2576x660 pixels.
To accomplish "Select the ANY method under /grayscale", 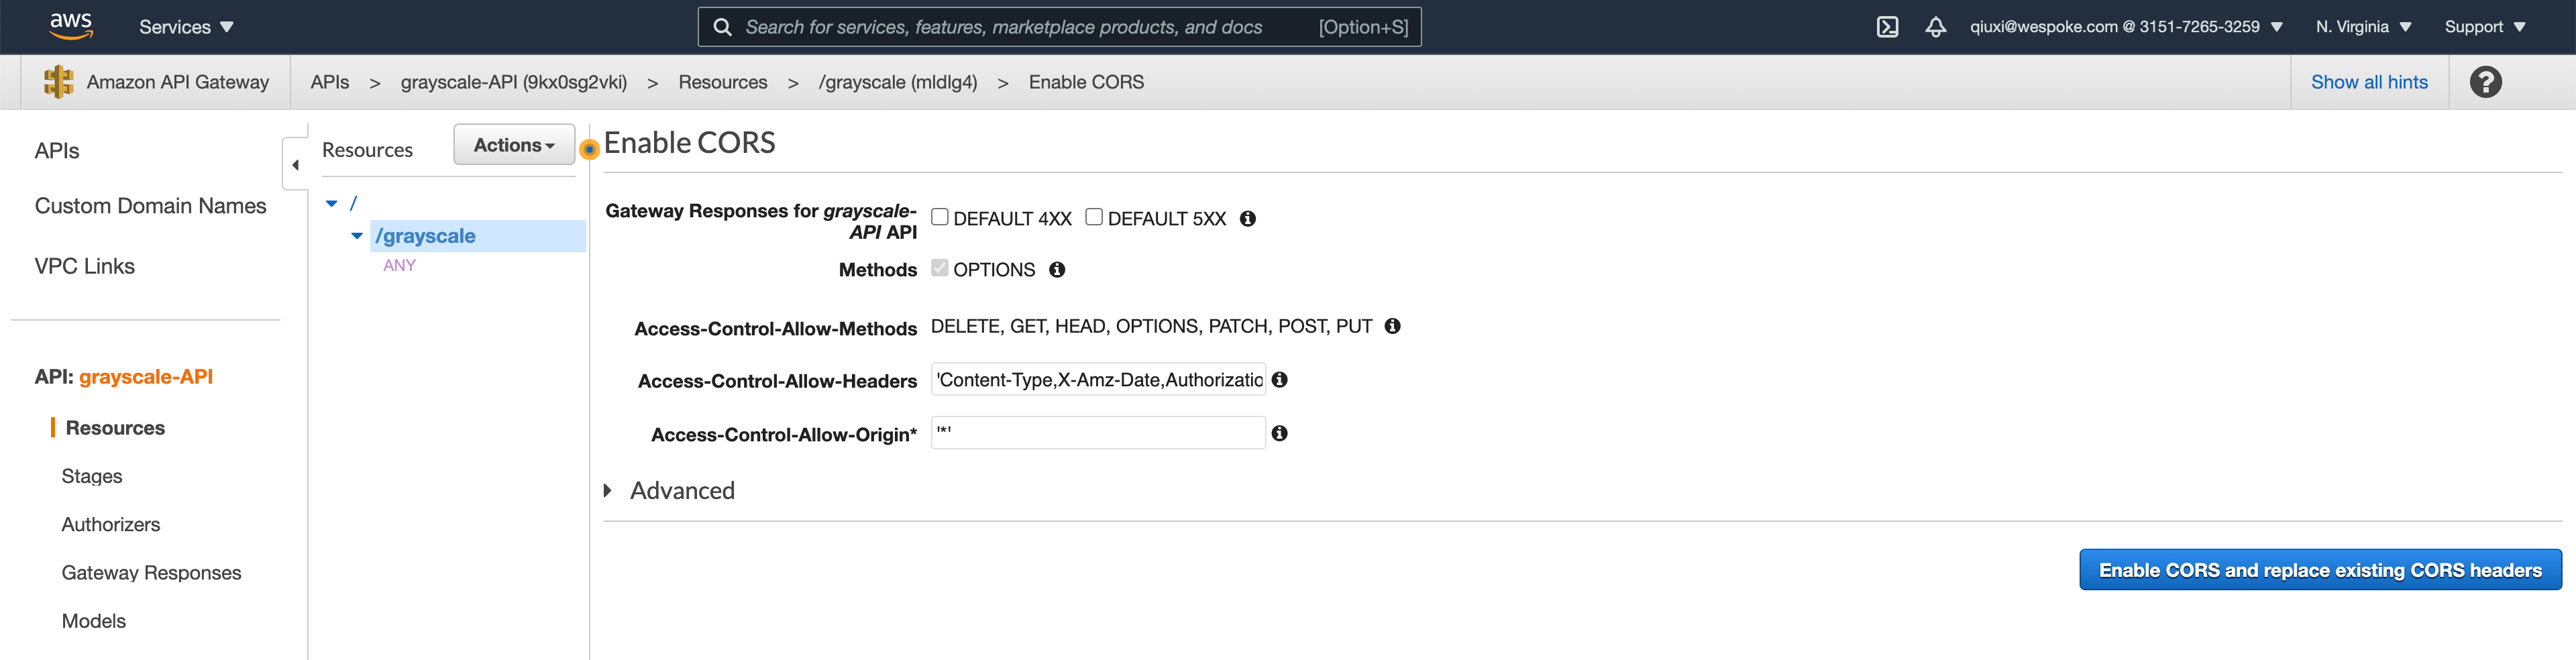I will tap(399, 265).
